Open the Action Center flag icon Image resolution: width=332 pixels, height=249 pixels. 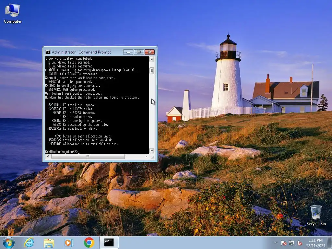pos(283,243)
